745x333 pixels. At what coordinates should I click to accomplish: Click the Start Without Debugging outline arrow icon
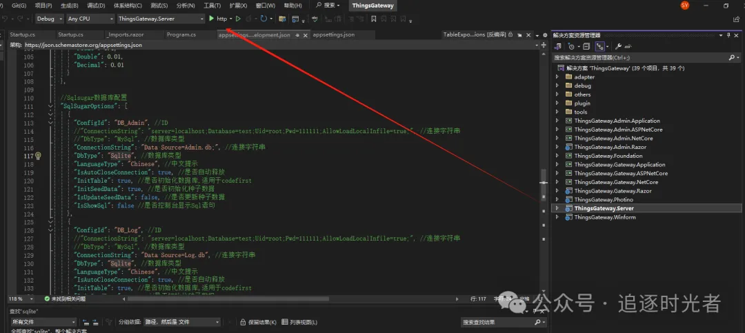pyautogui.click(x=238, y=19)
